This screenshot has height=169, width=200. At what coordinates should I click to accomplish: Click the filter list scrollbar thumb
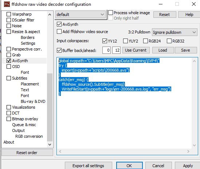pos(50,107)
